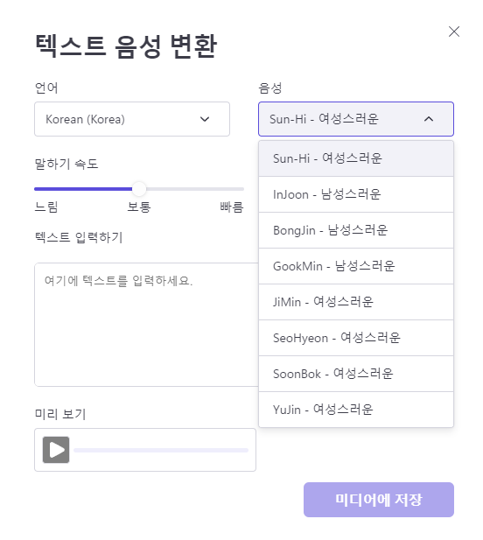The width and height of the screenshot is (483, 540).
Task: Click the 미디어에 저장 button
Action: (x=379, y=500)
